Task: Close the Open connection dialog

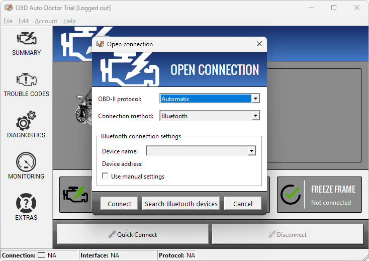Action: pos(259,44)
